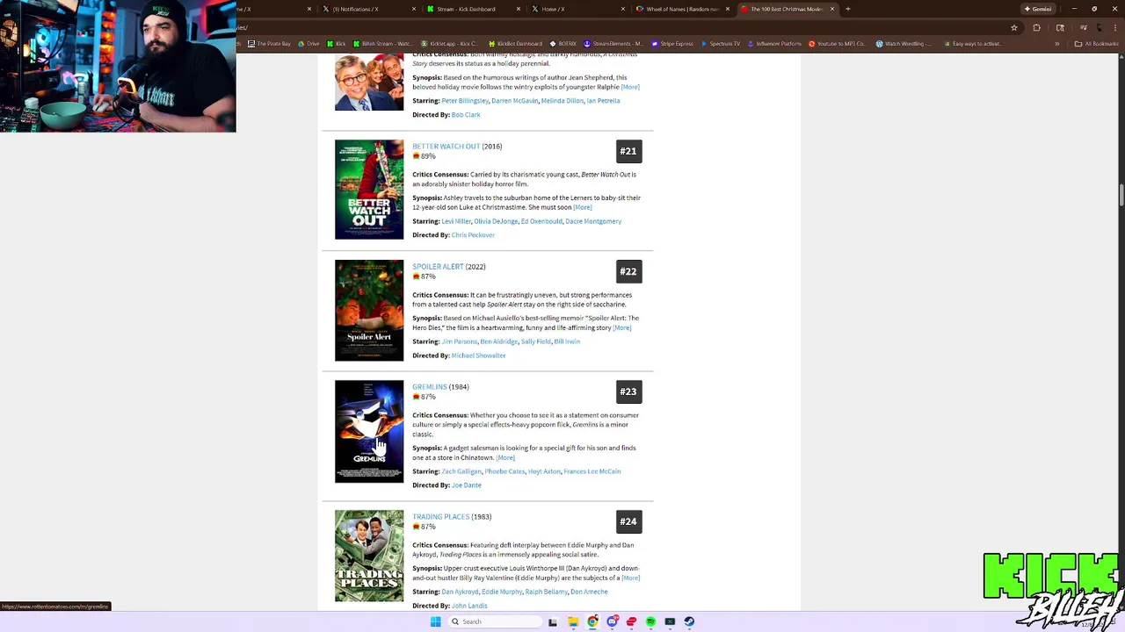Click the Gremlins poster thumbnail
Screen dimensions: 1125x632
[x=369, y=431]
